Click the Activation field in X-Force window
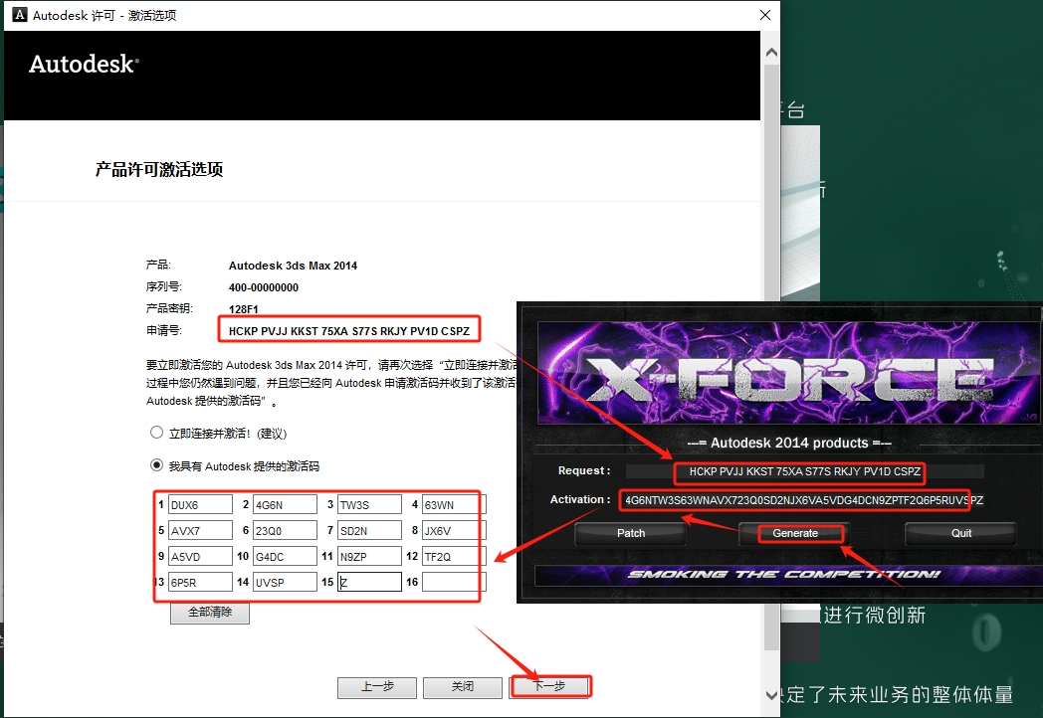Screen dimensions: 1043x718 pyautogui.click(x=803, y=500)
